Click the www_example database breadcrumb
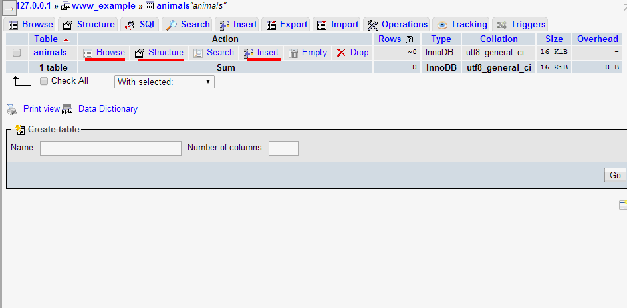Viewport: 627px width, 308px height. (x=103, y=6)
